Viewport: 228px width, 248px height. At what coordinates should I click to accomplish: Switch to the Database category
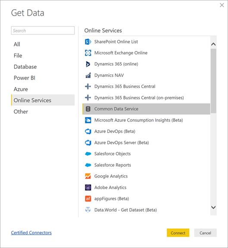coord(25,67)
